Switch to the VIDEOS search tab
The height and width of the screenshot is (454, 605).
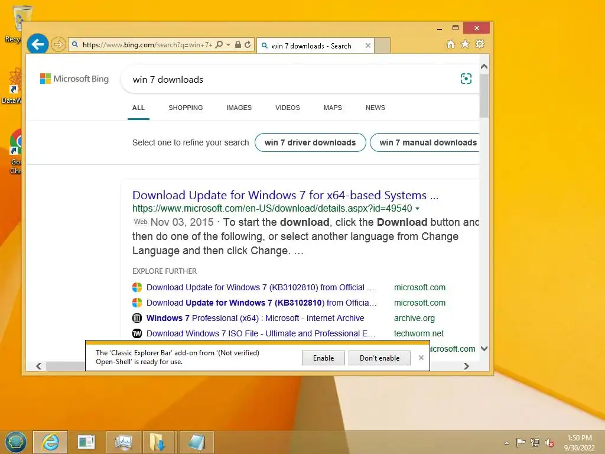click(288, 108)
